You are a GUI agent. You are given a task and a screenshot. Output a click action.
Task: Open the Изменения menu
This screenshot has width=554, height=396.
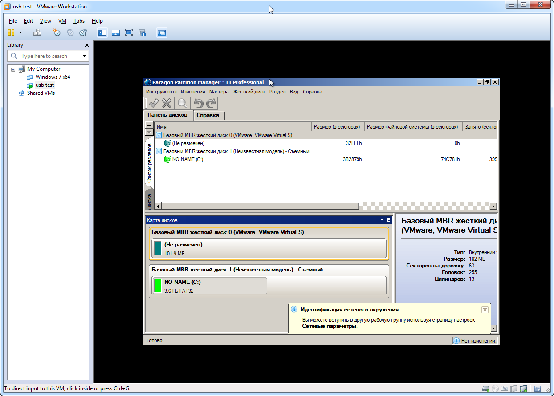[x=193, y=92]
